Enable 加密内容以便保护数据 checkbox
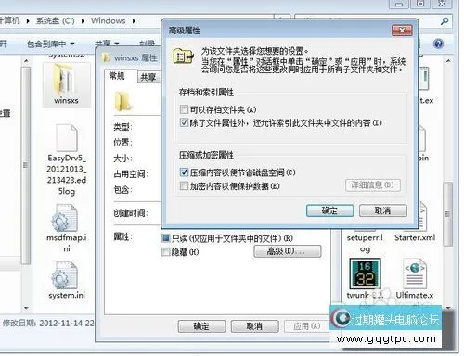The height and width of the screenshot is (356, 464). point(184,185)
